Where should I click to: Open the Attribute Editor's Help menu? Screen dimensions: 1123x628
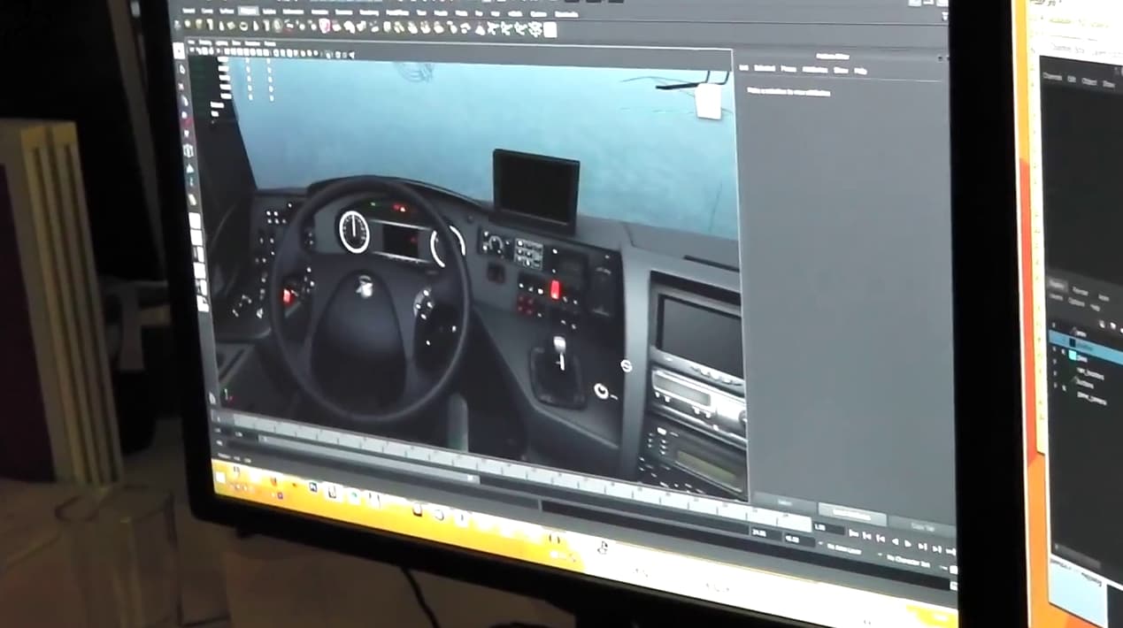[x=860, y=71]
